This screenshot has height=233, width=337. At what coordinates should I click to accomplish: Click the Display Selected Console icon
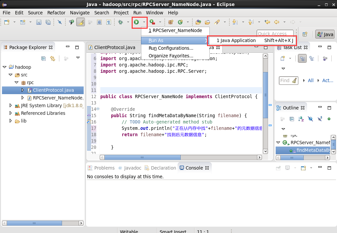[287, 168]
